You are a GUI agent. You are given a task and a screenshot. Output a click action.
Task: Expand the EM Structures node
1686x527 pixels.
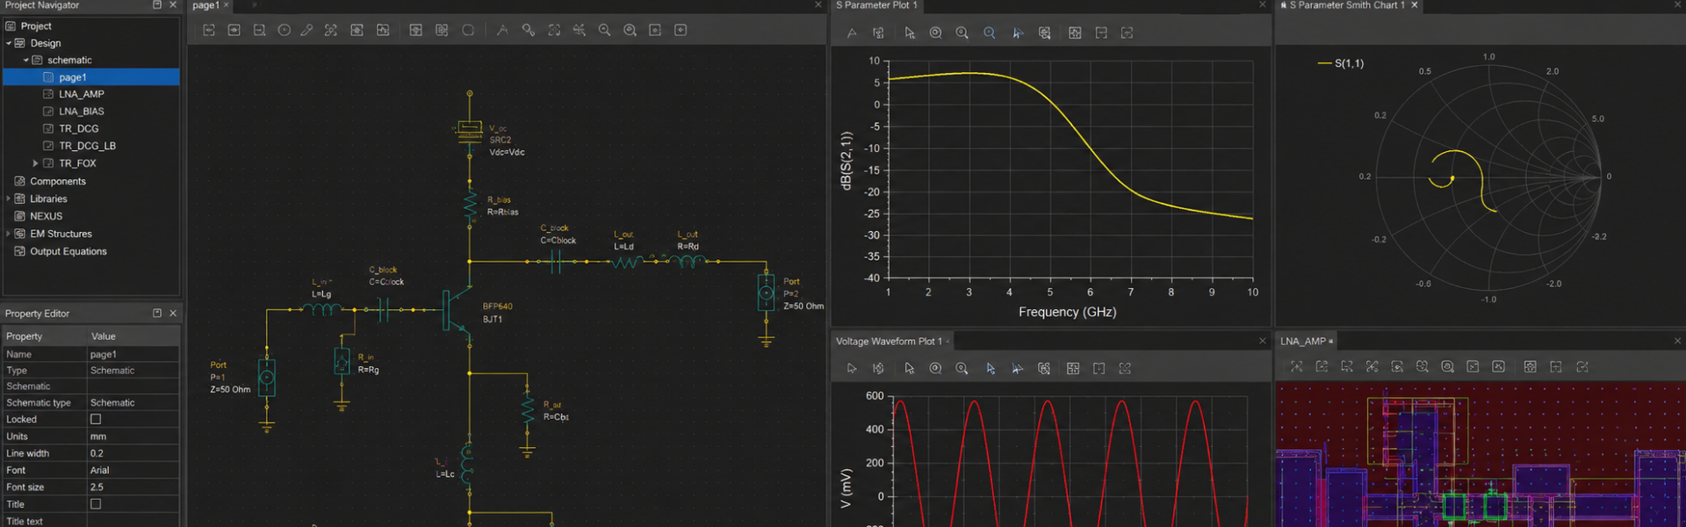click(x=8, y=234)
